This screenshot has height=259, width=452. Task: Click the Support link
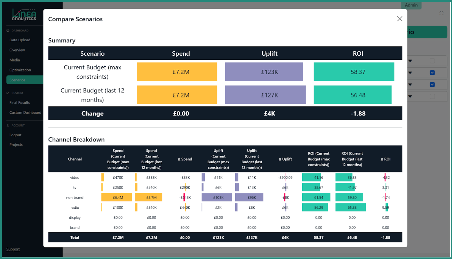13,249
